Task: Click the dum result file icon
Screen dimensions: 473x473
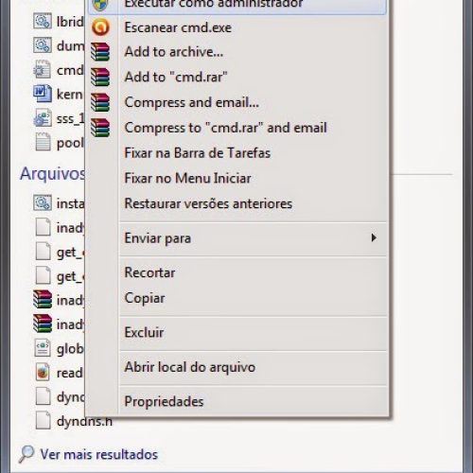Action: click(43, 45)
